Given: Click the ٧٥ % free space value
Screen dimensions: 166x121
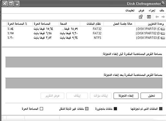Looking at the screenshot, I should [x=10, y=33].
